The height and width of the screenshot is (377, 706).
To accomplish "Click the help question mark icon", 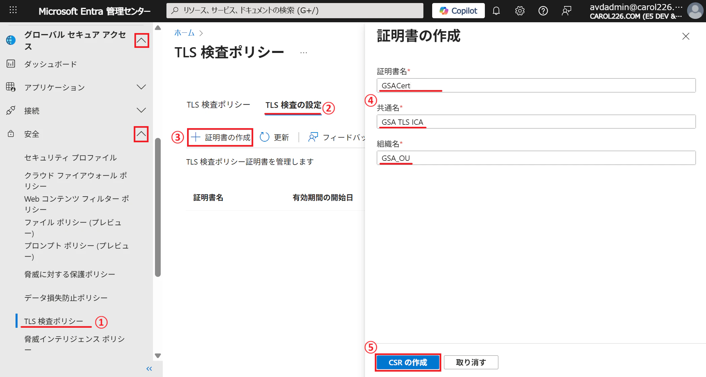I will [543, 11].
